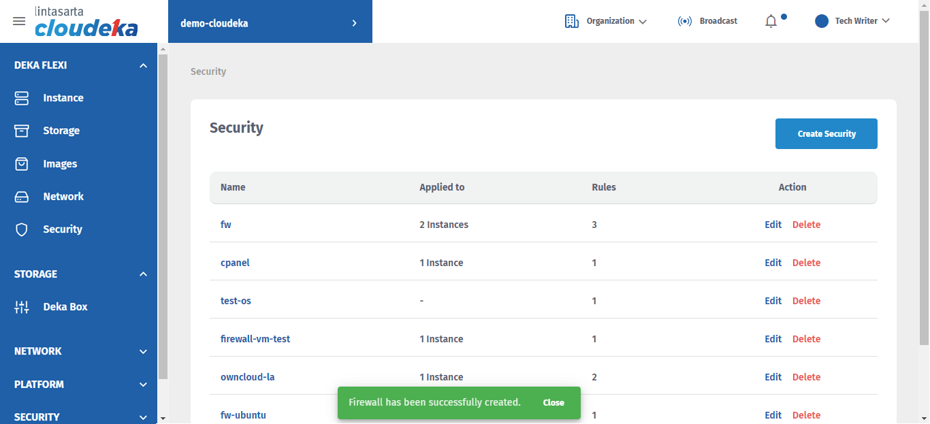Collapse the DEKA FLEXI section
Screen dimensions: 930x424
tap(143, 66)
